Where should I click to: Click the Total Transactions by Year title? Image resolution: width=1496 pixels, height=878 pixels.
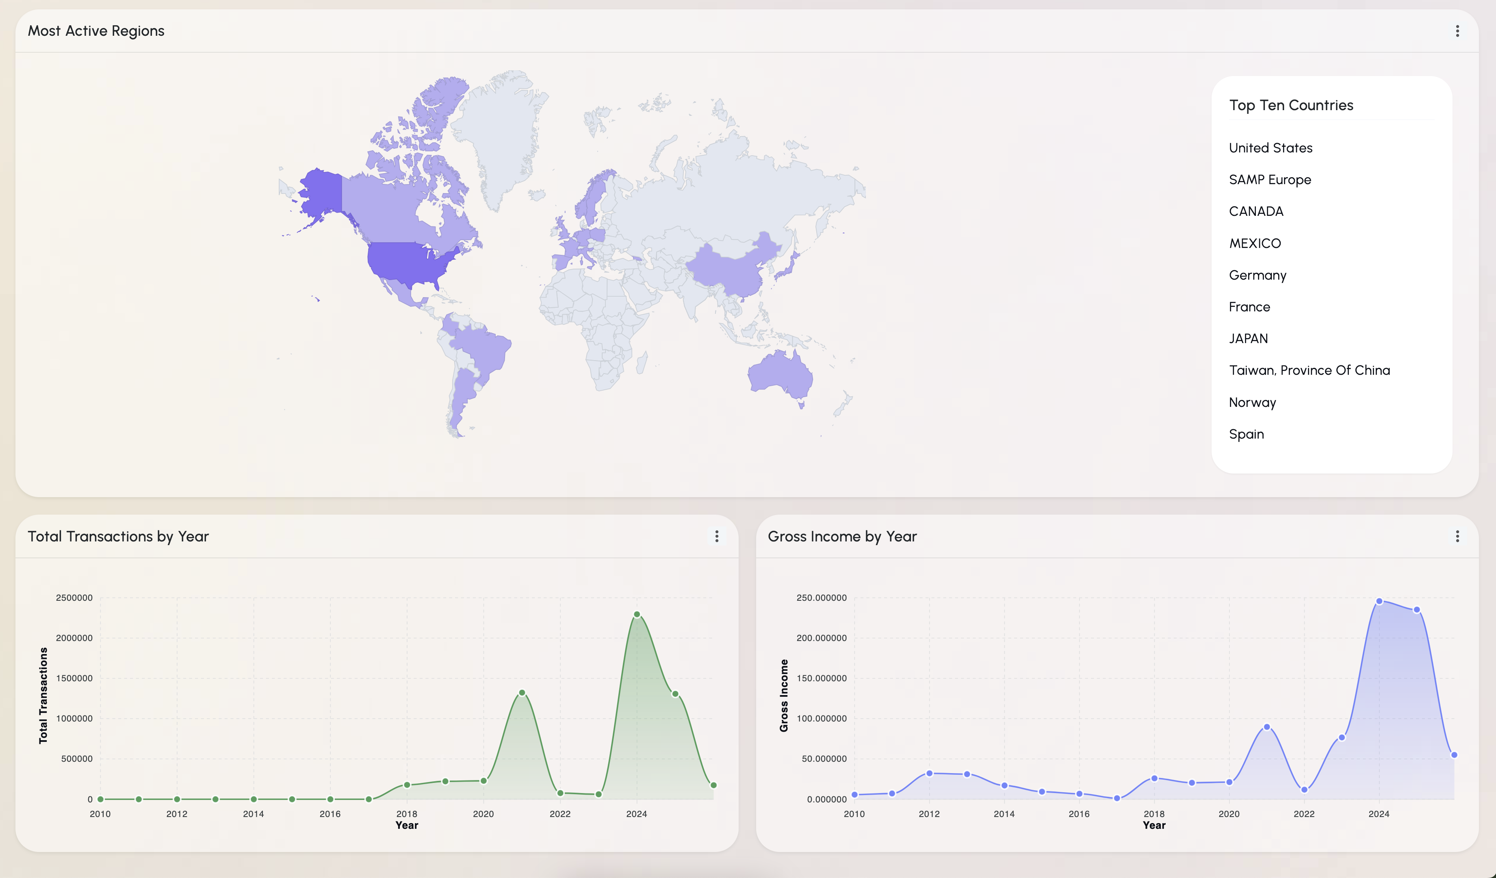[118, 537]
